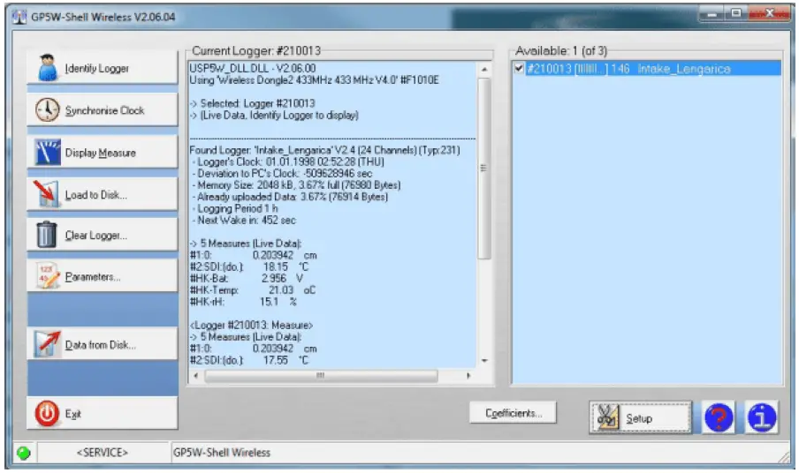Viewport: 799px width, 473px height.
Task: Click the window resize grip corner
Action: point(784,457)
